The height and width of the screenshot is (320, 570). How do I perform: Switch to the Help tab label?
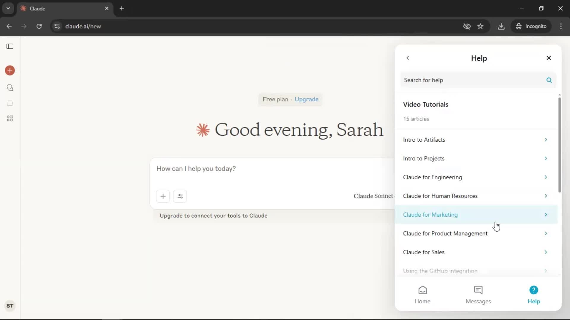pos(533,301)
